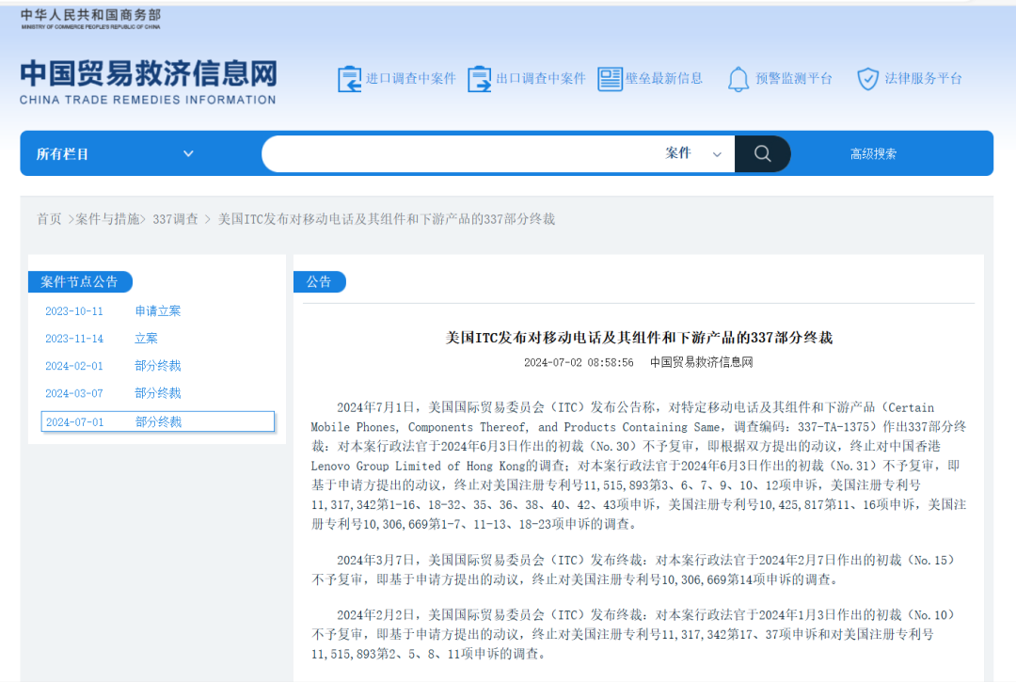This screenshot has width=1016, height=682.
Task: Click the article title 美国ITC发布...337部分终裁
Action: tap(639, 338)
